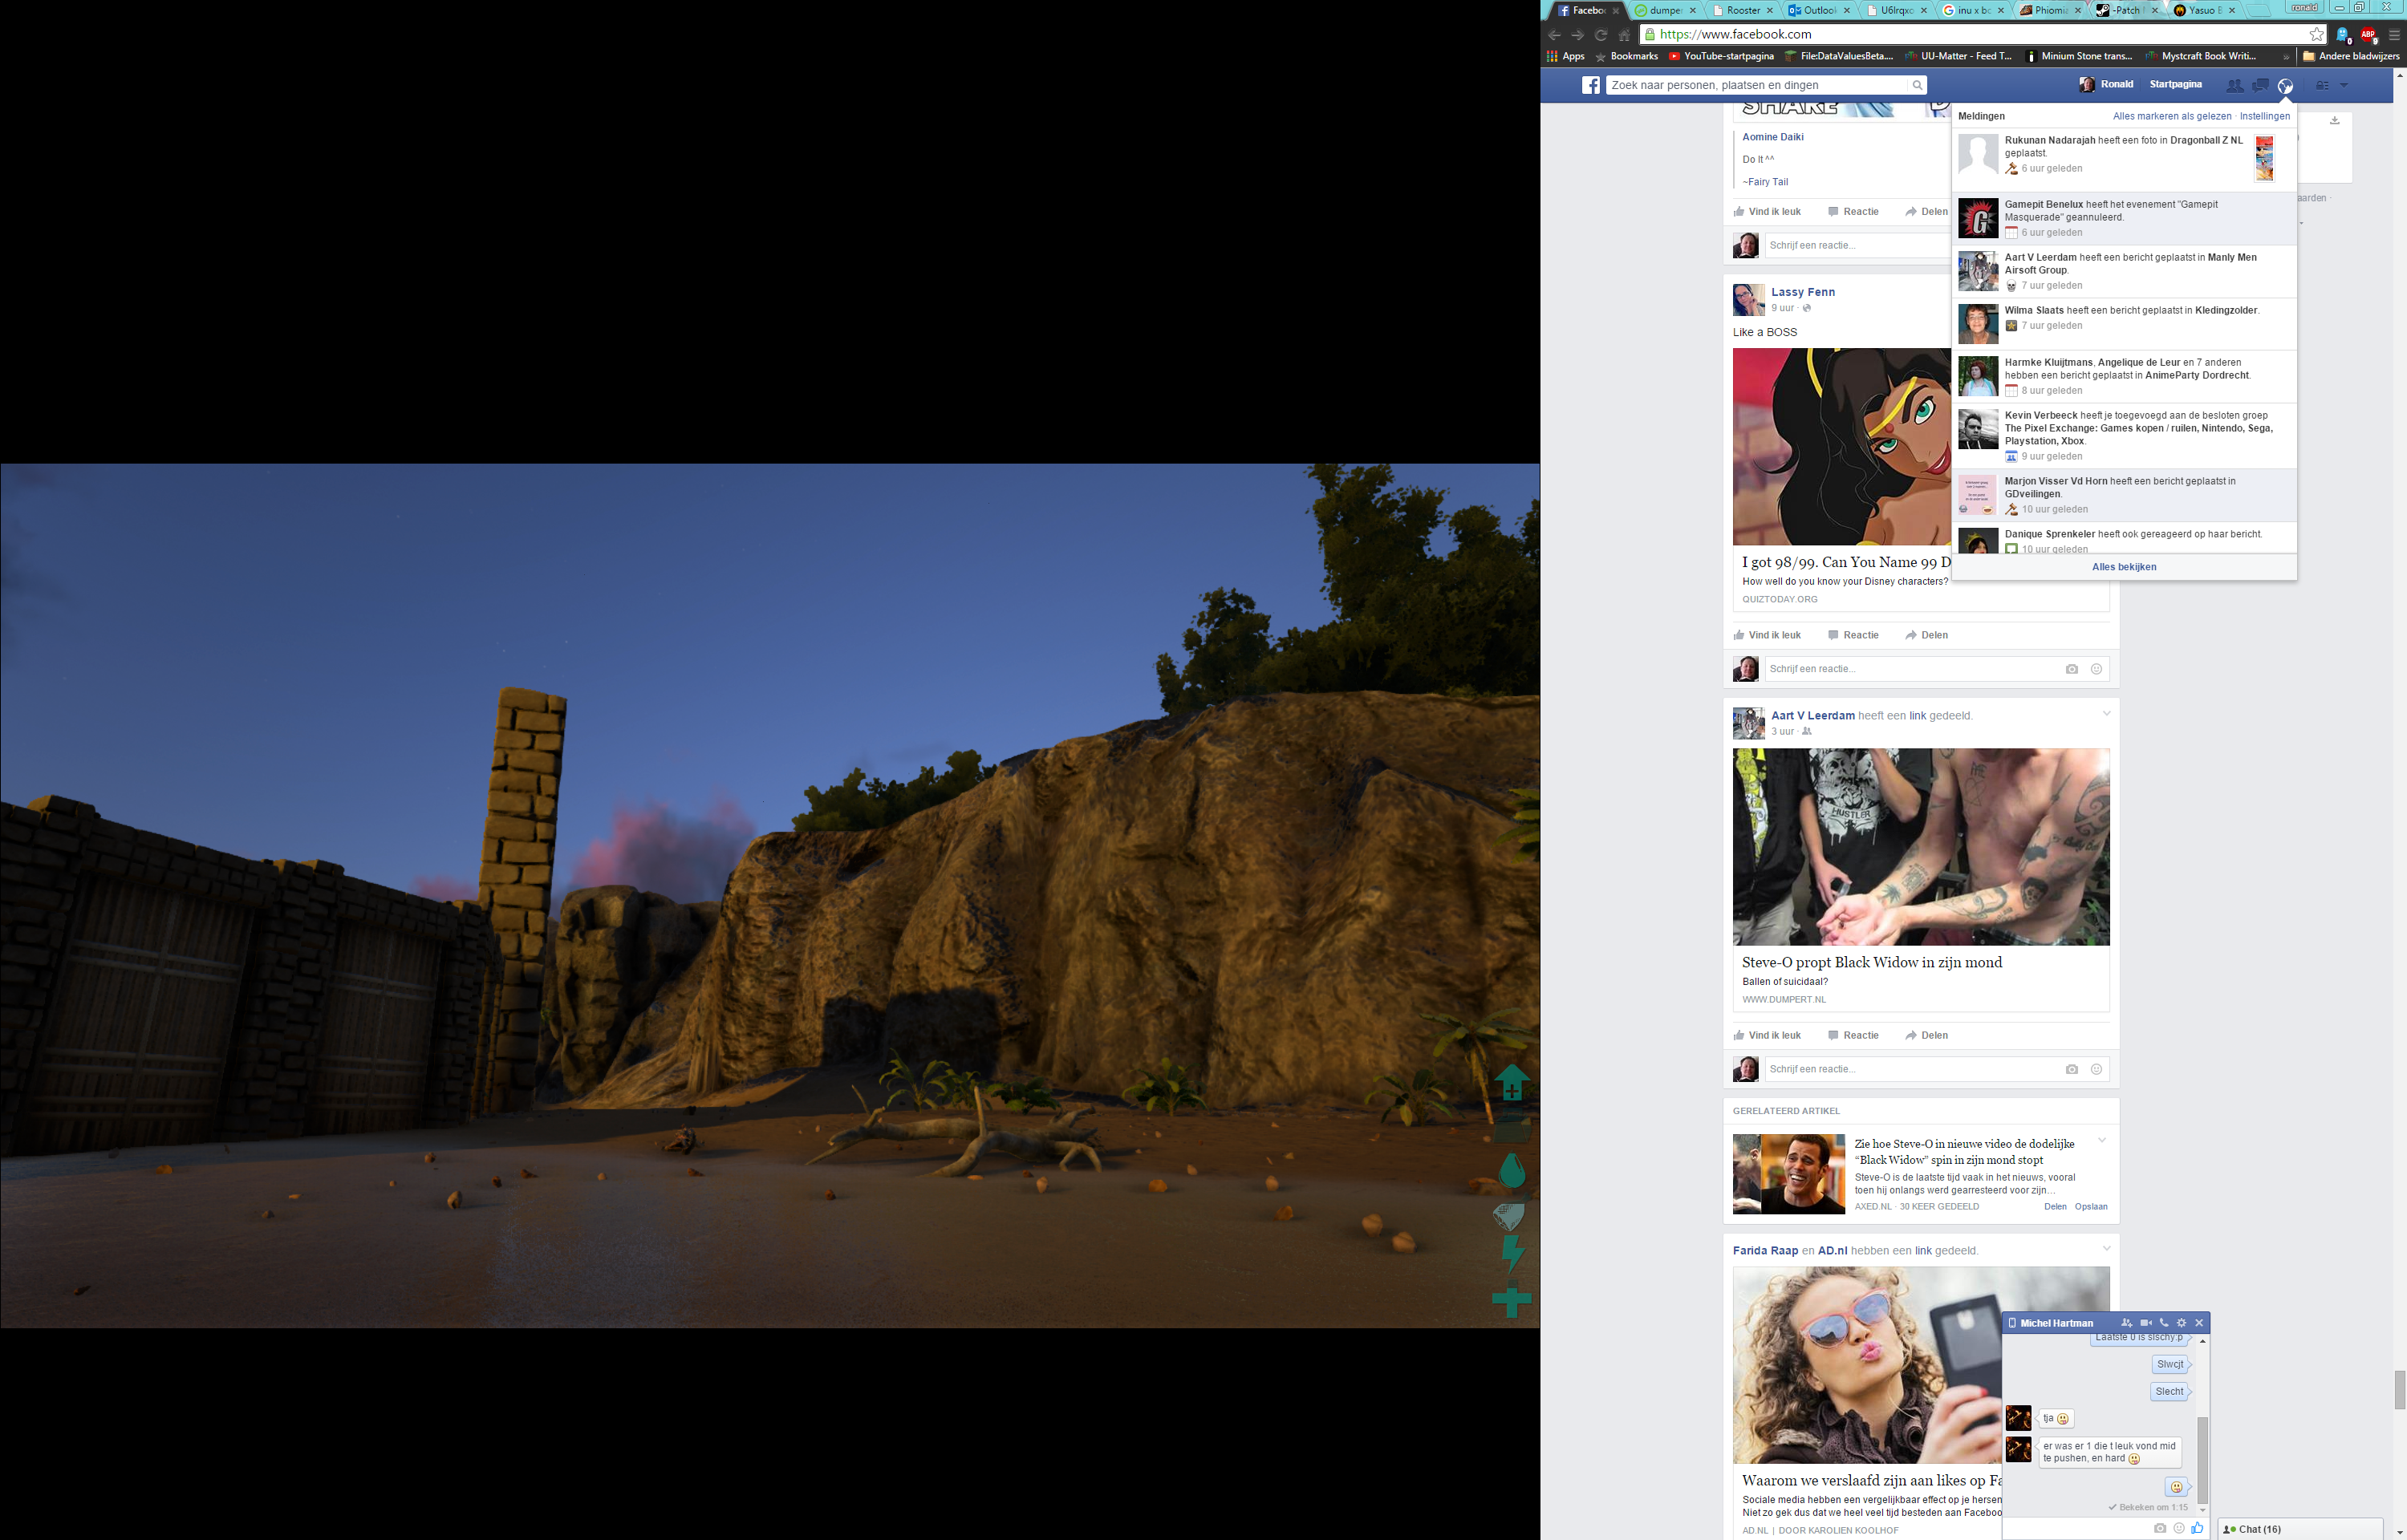The image size is (2407, 1540).
Task: Open the Wilma Slaats Kledingzolder notification
Action: click(2124, 323)
